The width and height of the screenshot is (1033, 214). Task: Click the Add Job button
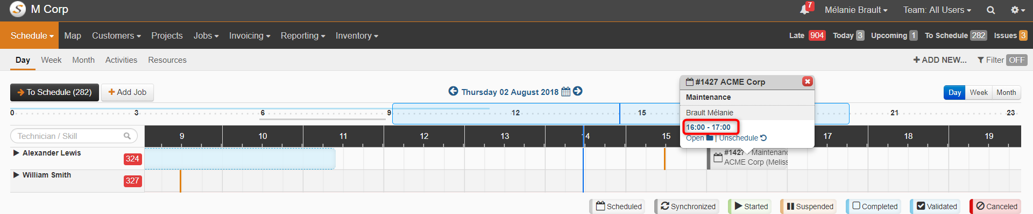pyautogui.click(x=128, y=92)
